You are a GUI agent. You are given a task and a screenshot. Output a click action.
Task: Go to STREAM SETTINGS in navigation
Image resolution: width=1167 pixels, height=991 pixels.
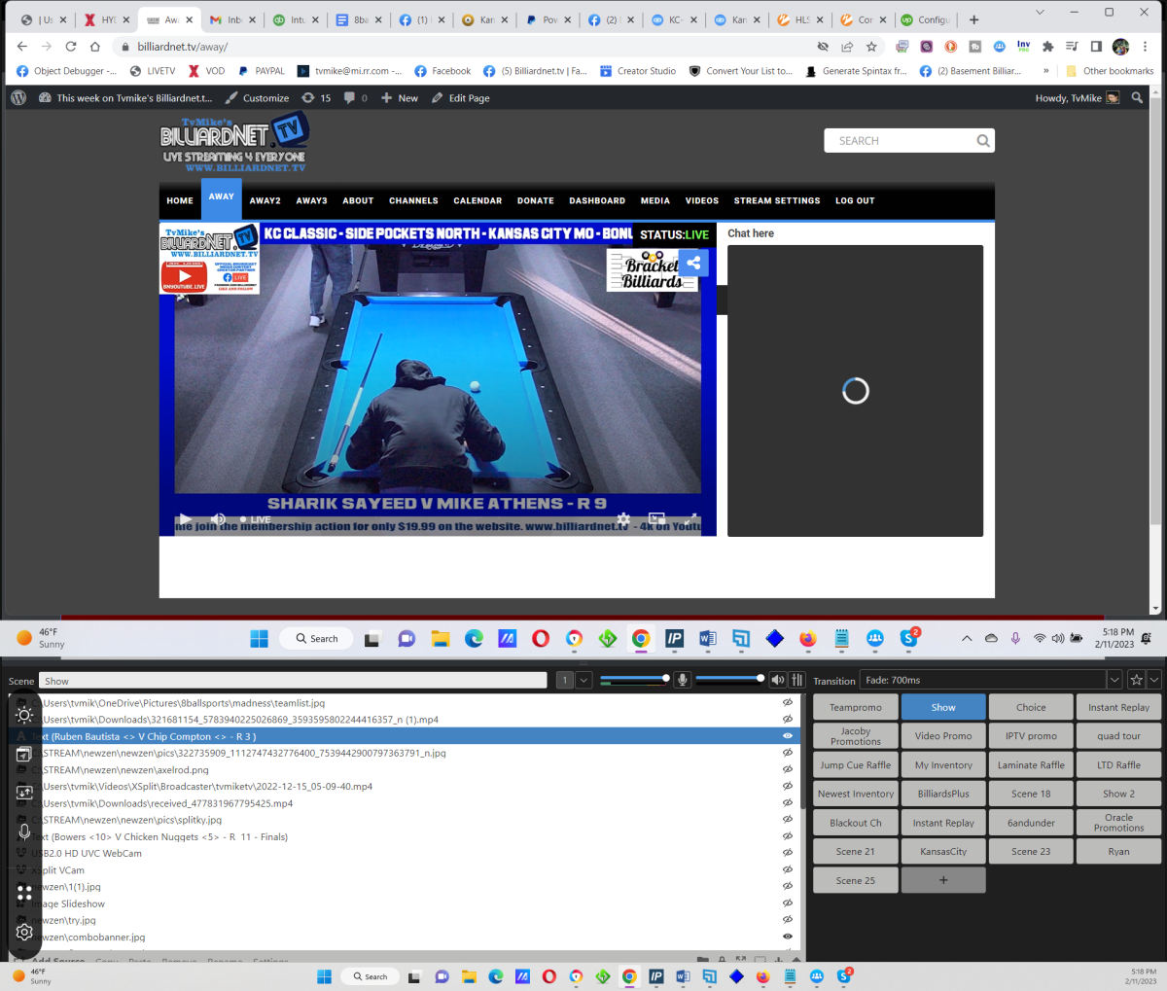[x=776, y=200]
